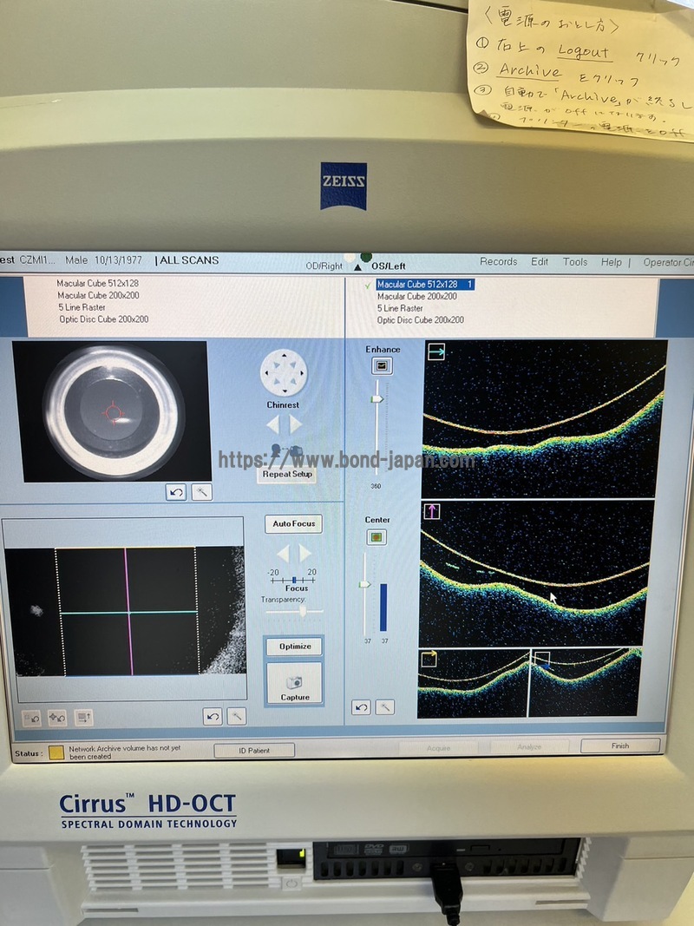The width and height of the screenshot is (694, 926).
Task: Click the Center vertical slider handle
Action: click(364, 585)
